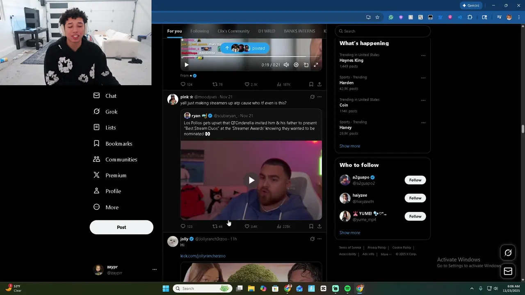
Task: Bookmark the top post with 187K views
Action: pyautogui.click(x=311, y=84)
